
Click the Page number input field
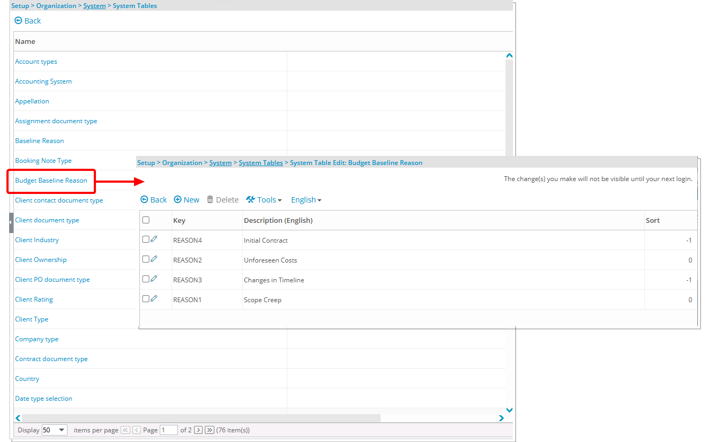(x=169, y=430)
